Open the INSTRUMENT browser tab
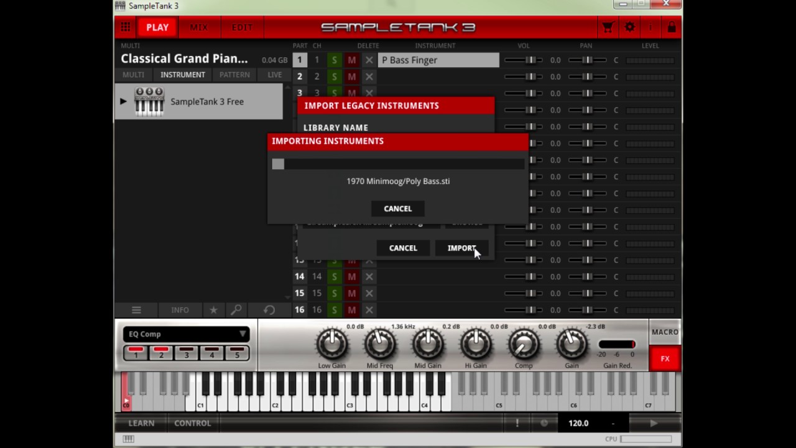 pyautogui.click(x=183, y=75)
